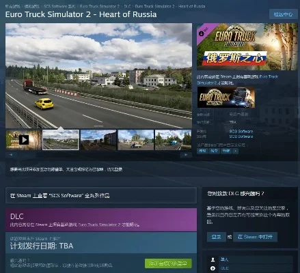Click the right arrow of the screenshot strip

coord(186,155)
